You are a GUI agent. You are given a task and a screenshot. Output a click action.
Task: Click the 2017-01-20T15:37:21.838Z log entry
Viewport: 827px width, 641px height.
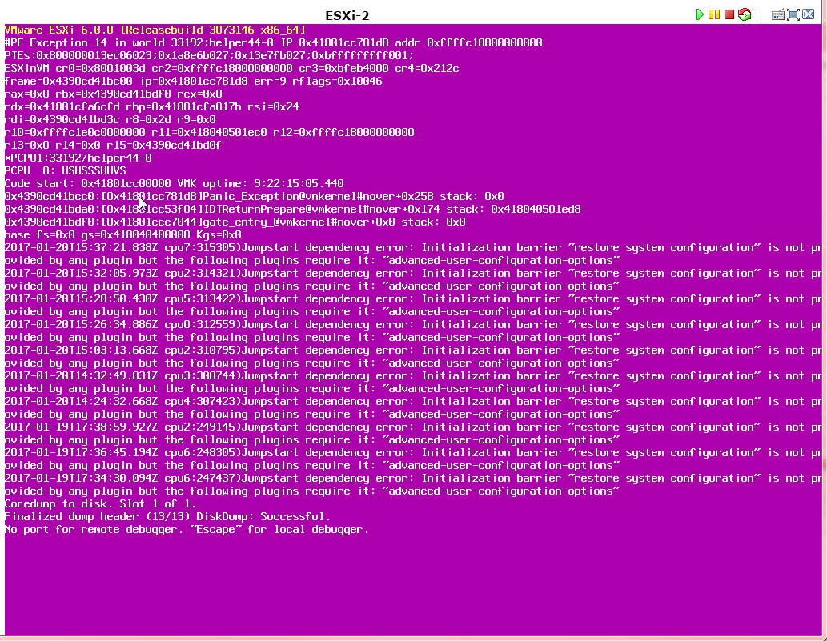(413, 254)
